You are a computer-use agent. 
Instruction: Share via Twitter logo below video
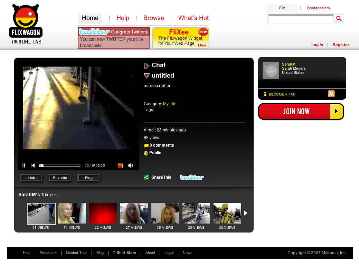[192, 177]
